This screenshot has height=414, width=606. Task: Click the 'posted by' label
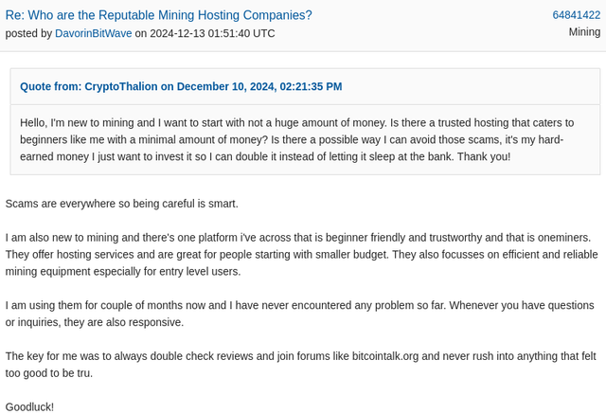click(28, 33)
